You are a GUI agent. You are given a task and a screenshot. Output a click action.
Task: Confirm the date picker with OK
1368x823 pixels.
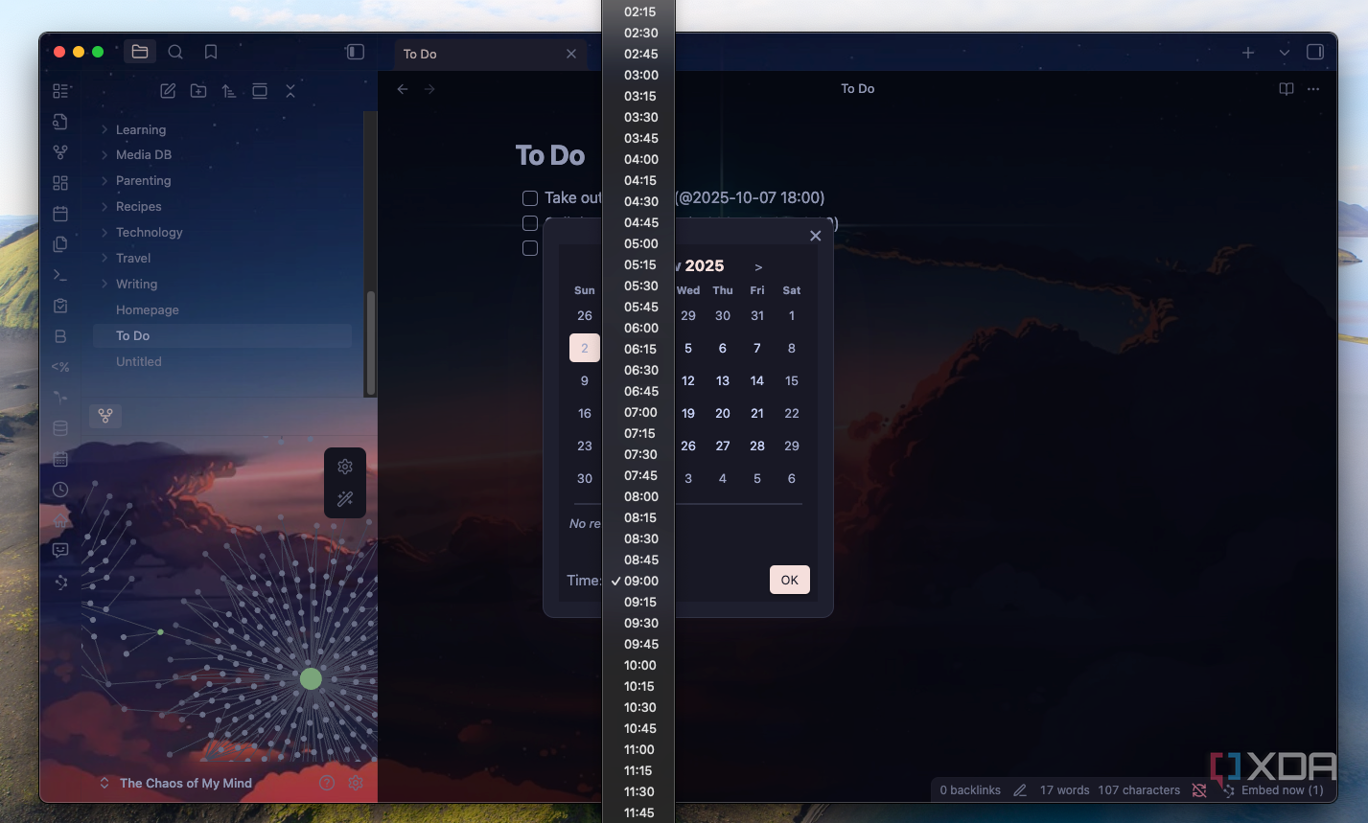tap(790, 580)
